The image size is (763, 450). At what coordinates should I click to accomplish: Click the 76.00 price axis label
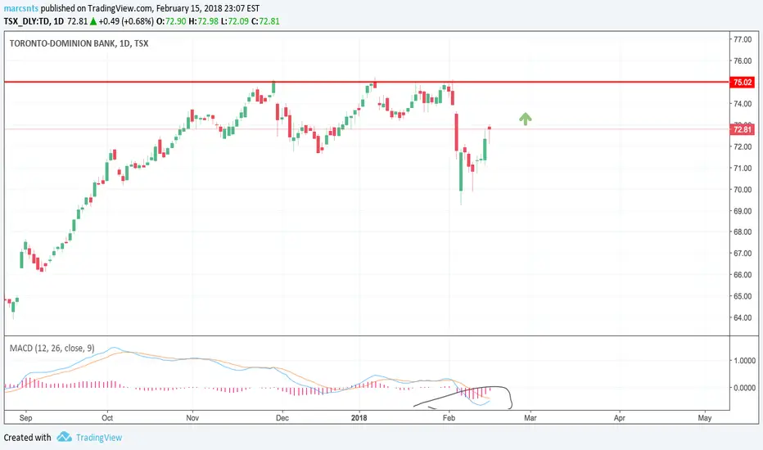point(743,61)
